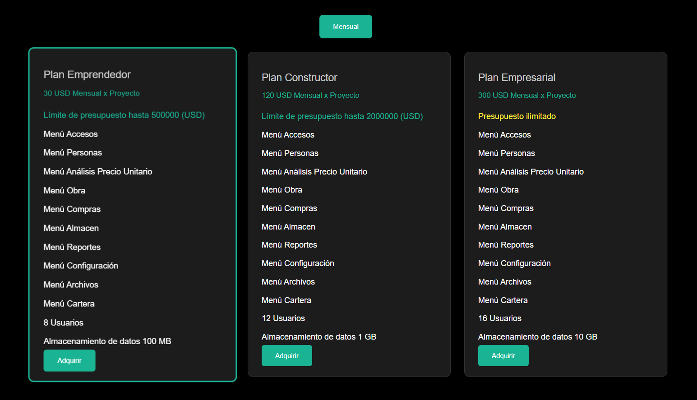Click Menú Almacen in Plan Emprendedor

tap(71, 228)
